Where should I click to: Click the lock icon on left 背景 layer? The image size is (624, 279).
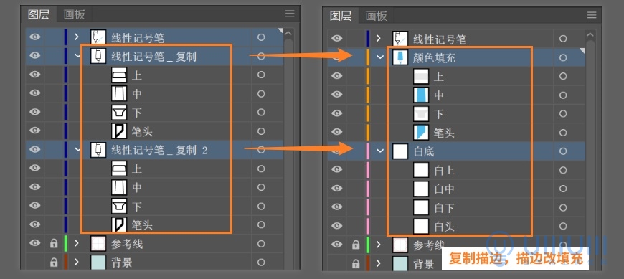coord(54,263)
